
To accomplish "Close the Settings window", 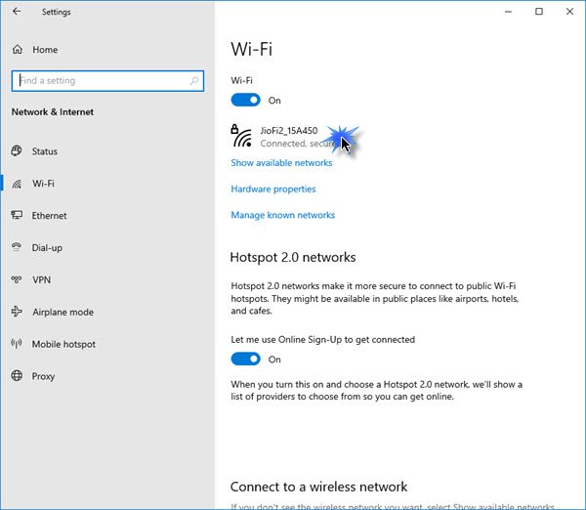I will [569, 12].
